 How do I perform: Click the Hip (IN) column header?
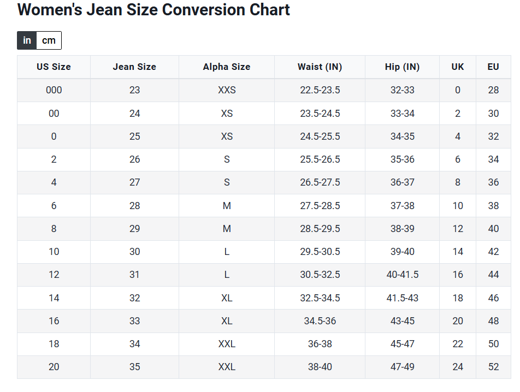coord(402,67)
